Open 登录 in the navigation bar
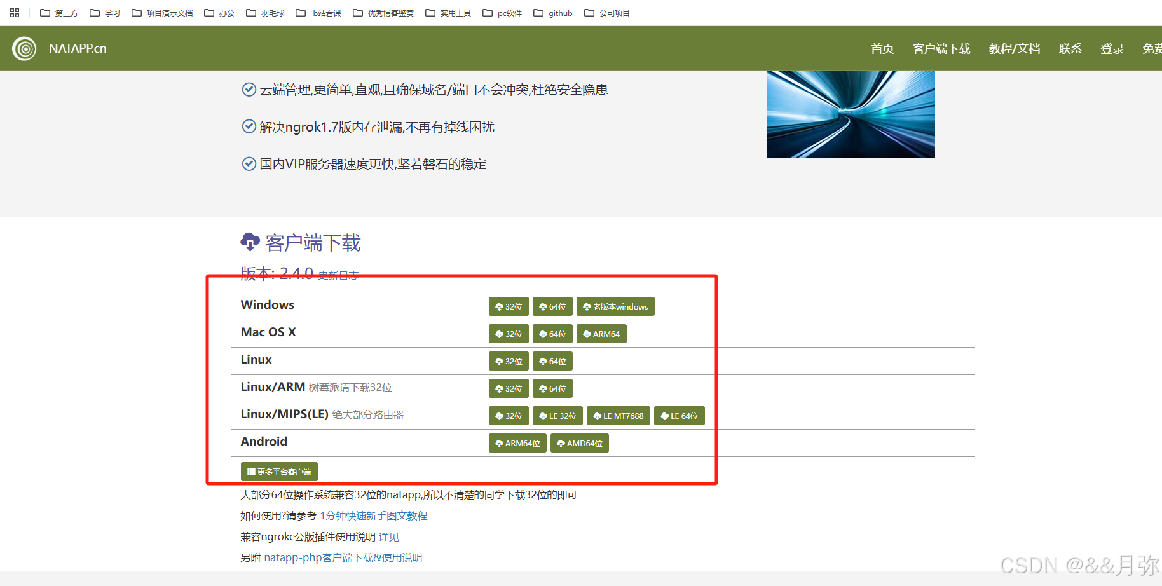Screen dimensions: 1162x586 click(1112, 49)
